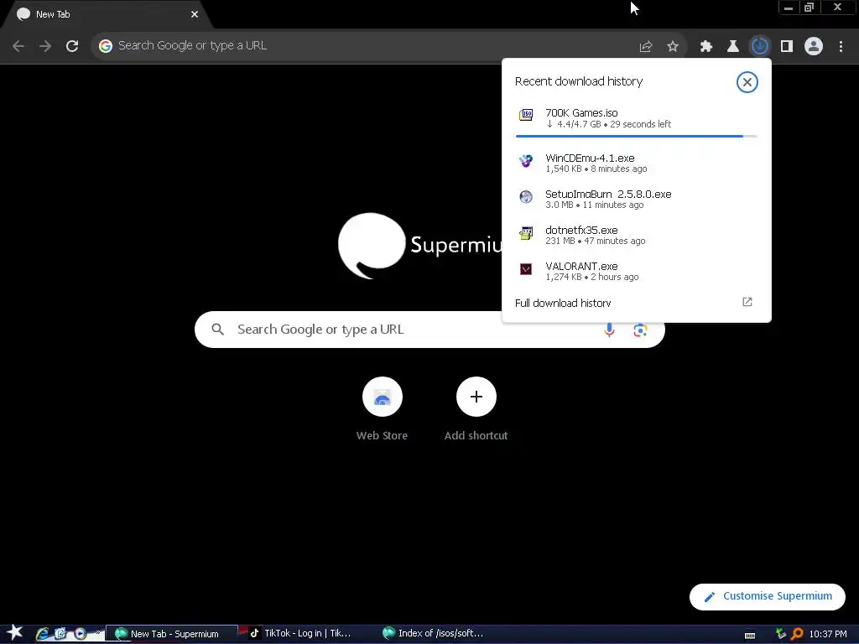Share this page via the share icon
The image size is (859, 644).
coord(646,47)
